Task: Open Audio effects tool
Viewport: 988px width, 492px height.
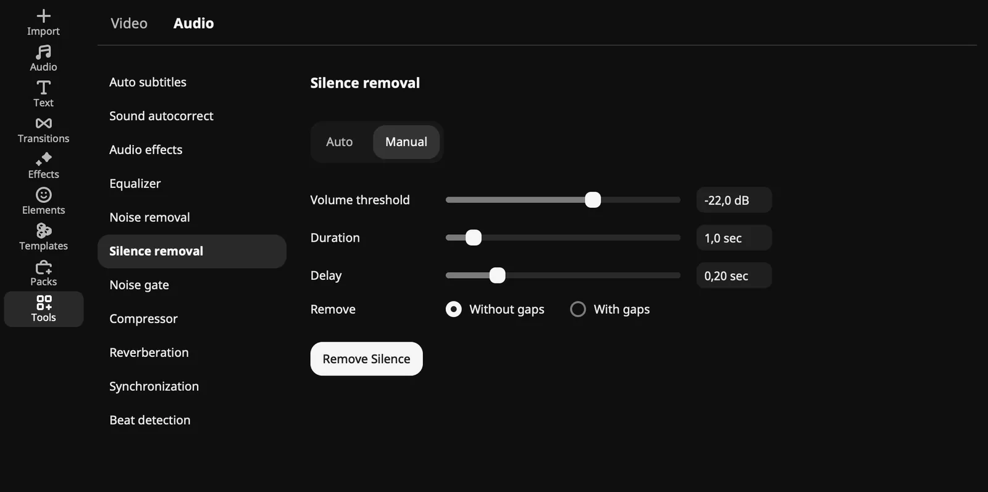Action: click(146, 150)
